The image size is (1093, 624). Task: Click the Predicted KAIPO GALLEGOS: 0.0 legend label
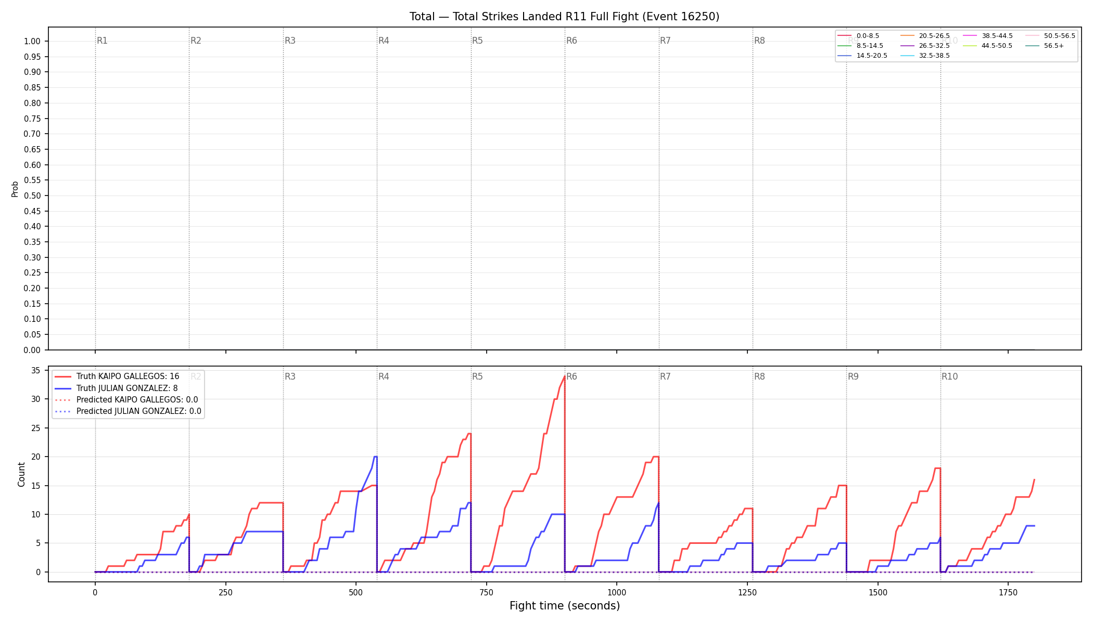point(137,400)
